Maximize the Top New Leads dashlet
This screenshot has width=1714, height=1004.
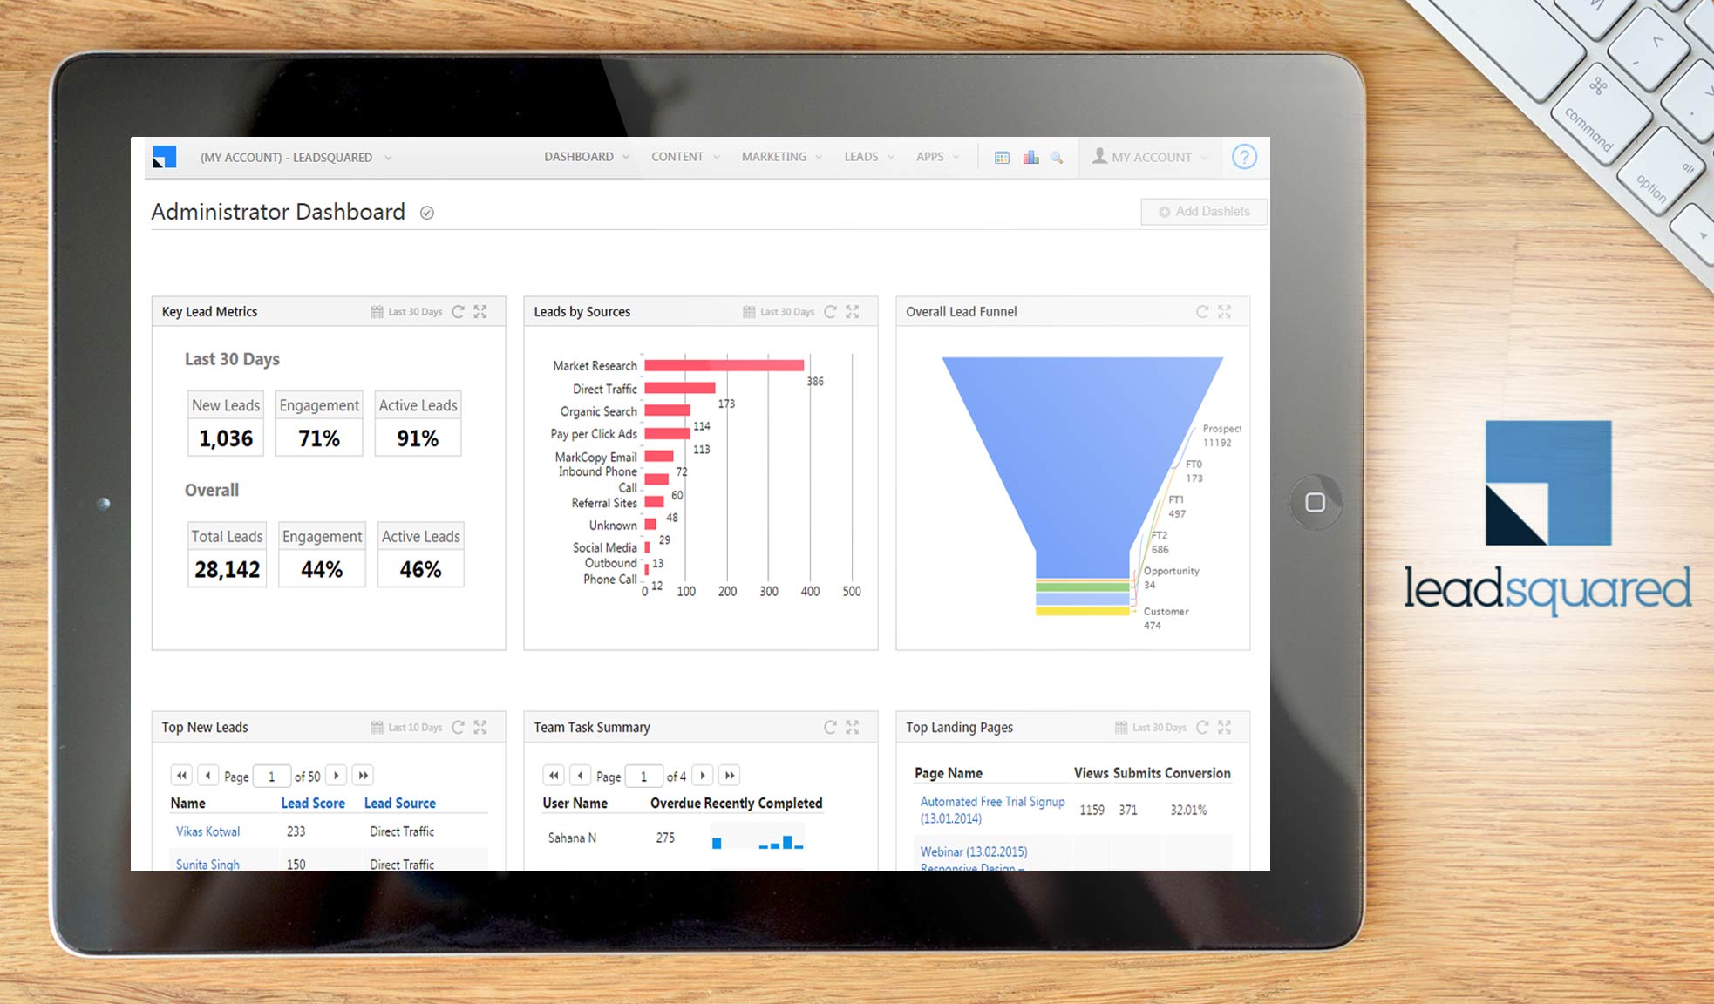[480, 727]
